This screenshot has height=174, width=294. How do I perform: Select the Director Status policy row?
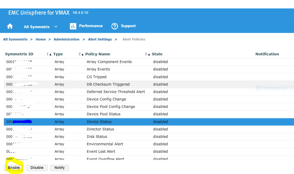[100, 129]
